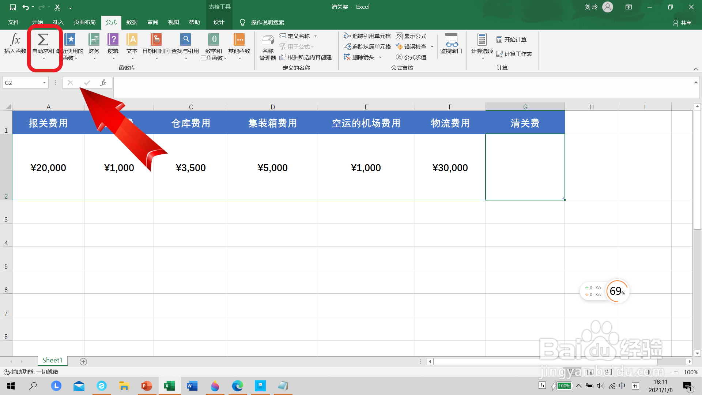Switch to the View (视图) tab
The image size is (702, 395).
tap(174, 22)
